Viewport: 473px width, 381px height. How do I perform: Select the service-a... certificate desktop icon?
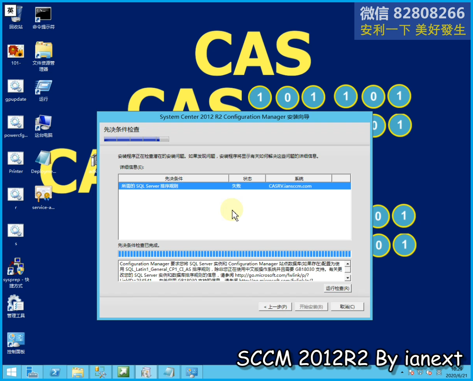coord(43,198)
